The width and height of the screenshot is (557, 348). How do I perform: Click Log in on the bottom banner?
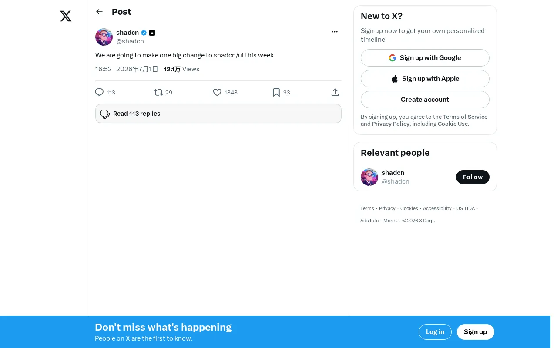click(x=435, y=332)
